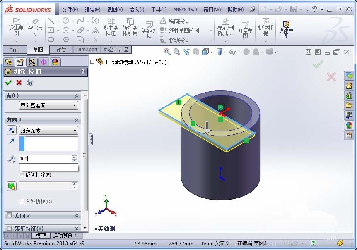
Task: Click Trim Entities (剪裁实体) tool
Action: (111, 27)
